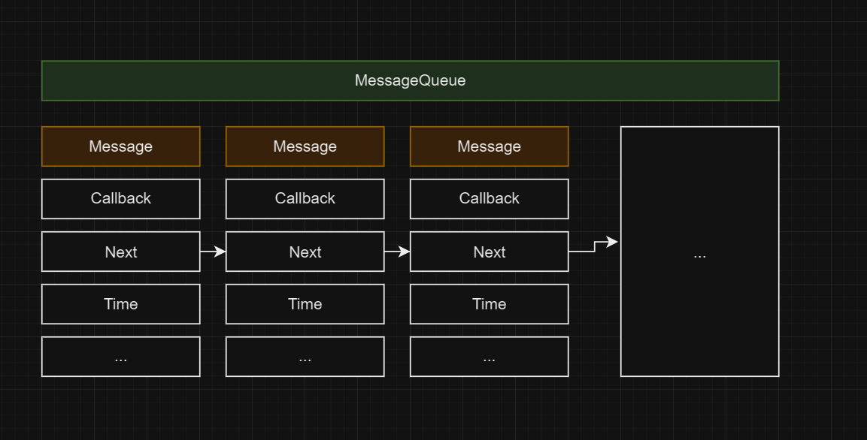Click the ellipsis box under the second message
This screenshot has height=440, width=867.
click(x=305, y=356)
